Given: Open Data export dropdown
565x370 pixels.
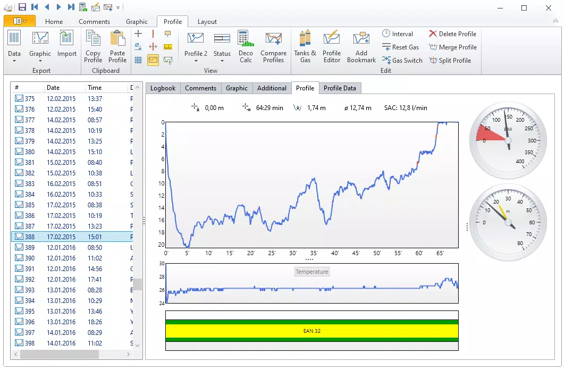Looking at the screenshot, I should click(x=14, y=46).
